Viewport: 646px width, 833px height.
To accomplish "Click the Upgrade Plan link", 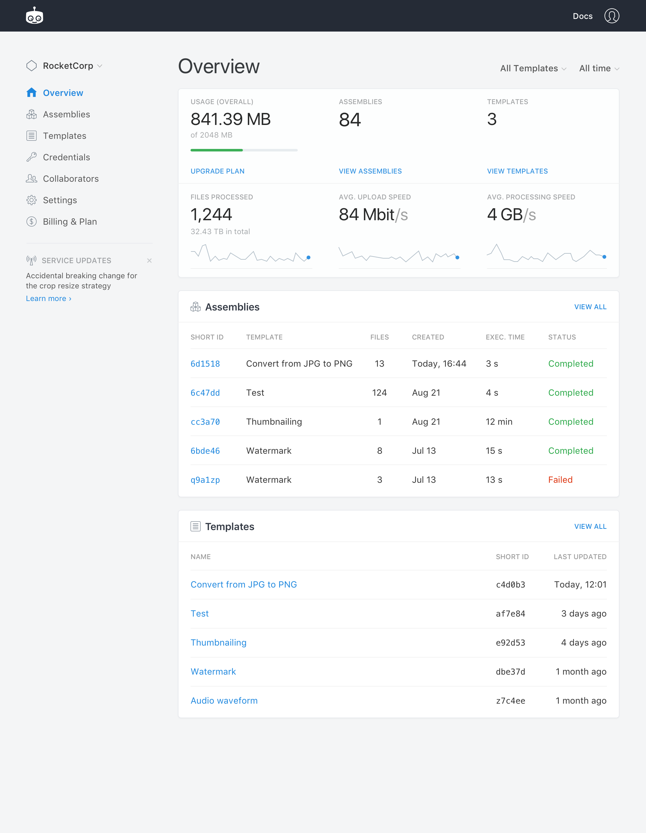I will [x=217, y=171].
